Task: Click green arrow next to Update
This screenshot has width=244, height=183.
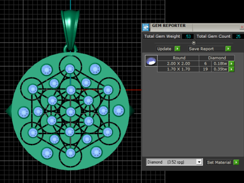Action: coord(177,49)
